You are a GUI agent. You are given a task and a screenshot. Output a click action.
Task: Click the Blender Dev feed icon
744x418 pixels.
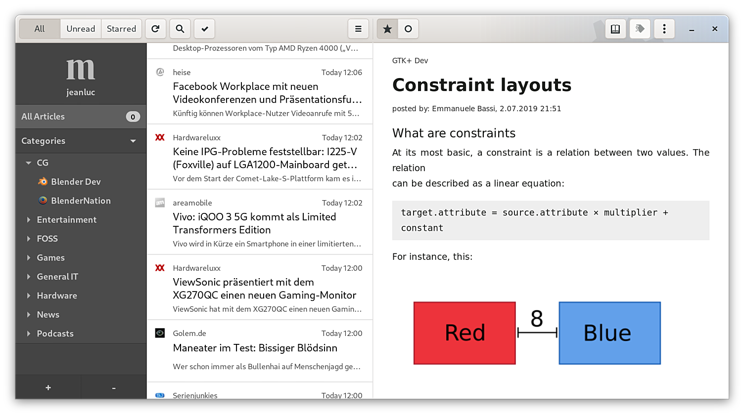[43, 181]
